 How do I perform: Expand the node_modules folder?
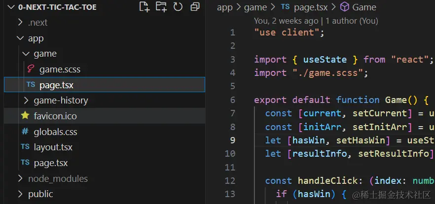tap(20, 178)
